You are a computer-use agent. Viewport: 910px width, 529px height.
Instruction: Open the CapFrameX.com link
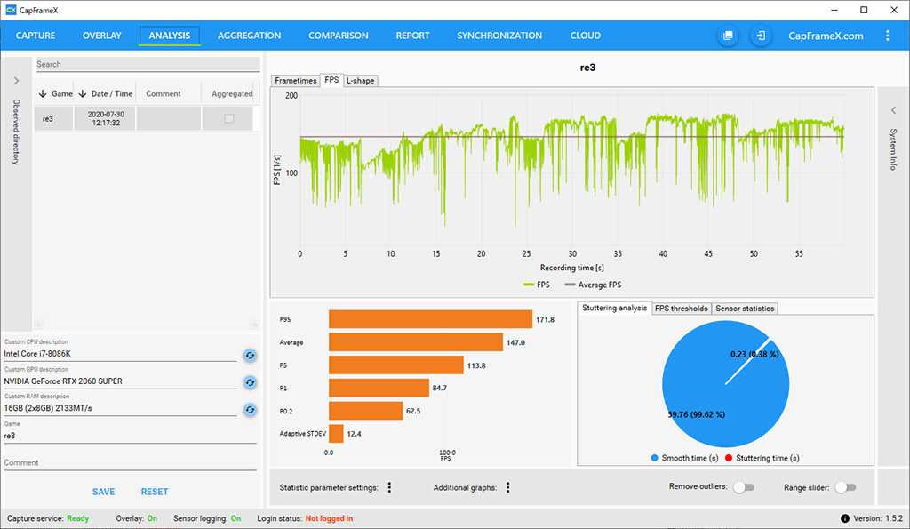coord(826,36)
